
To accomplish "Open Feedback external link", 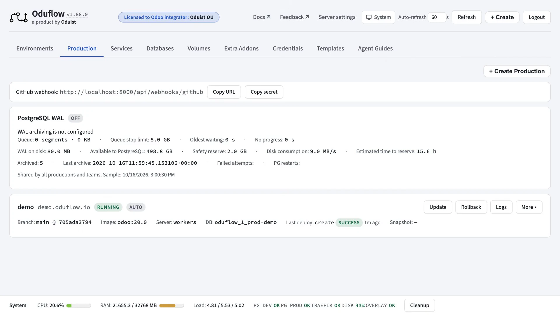I will pyautogui.click(x=294, y=17).
